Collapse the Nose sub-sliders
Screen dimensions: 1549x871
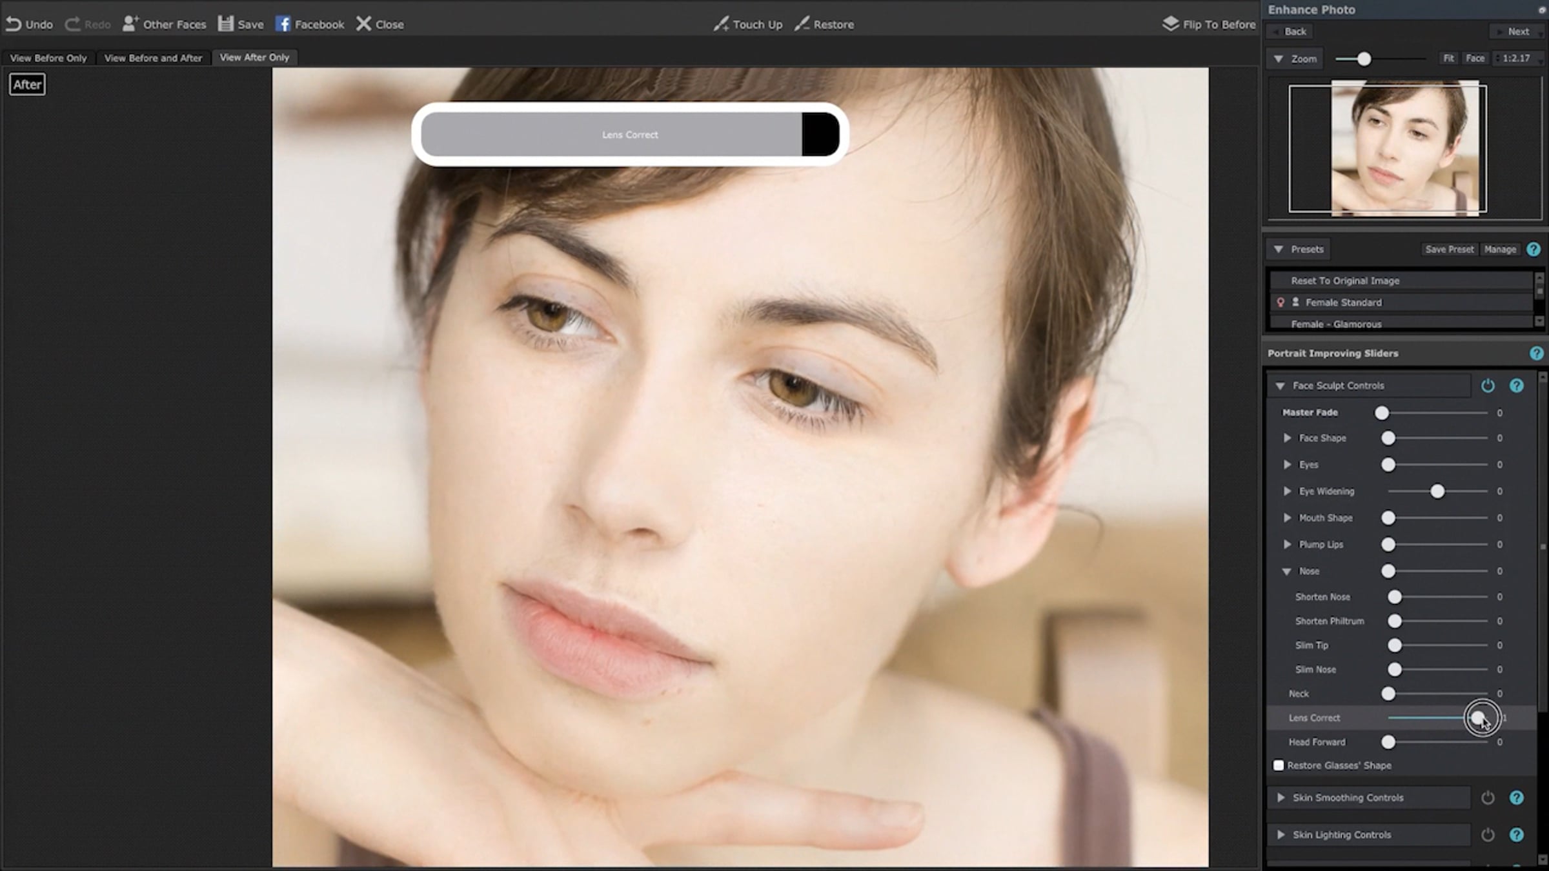pyautogui.click(x=1286, y=572)
